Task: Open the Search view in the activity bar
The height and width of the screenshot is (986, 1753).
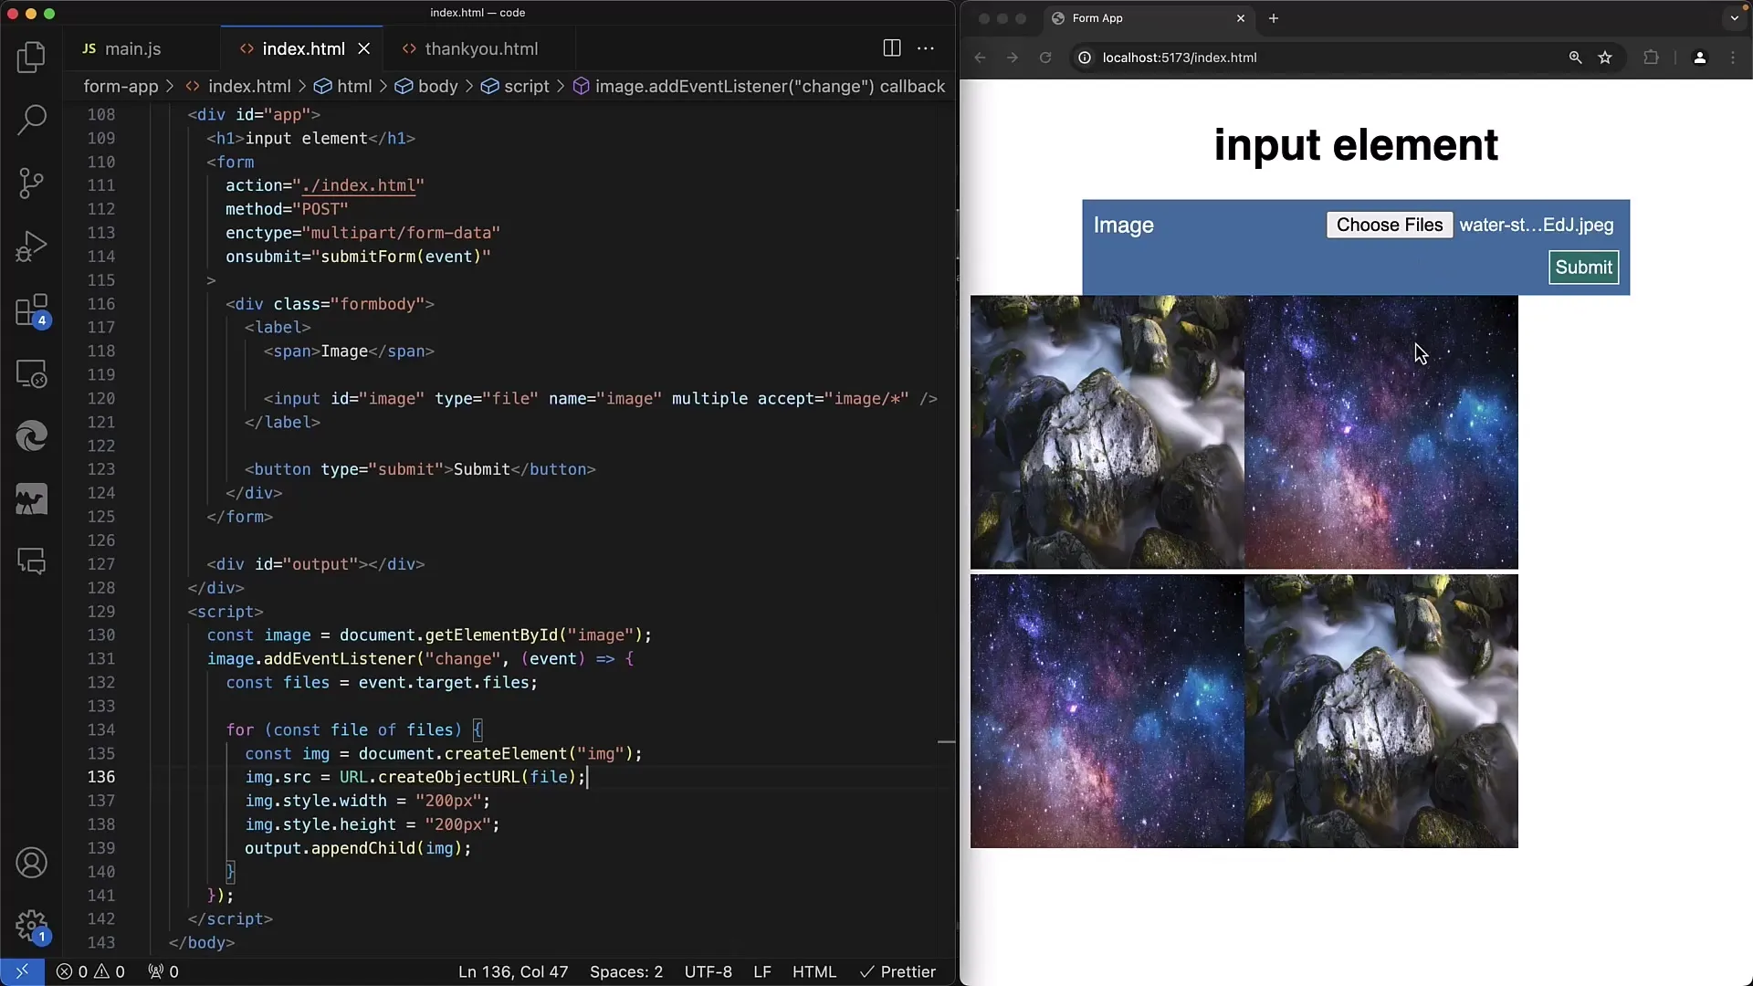Action: tap(31, 120)
